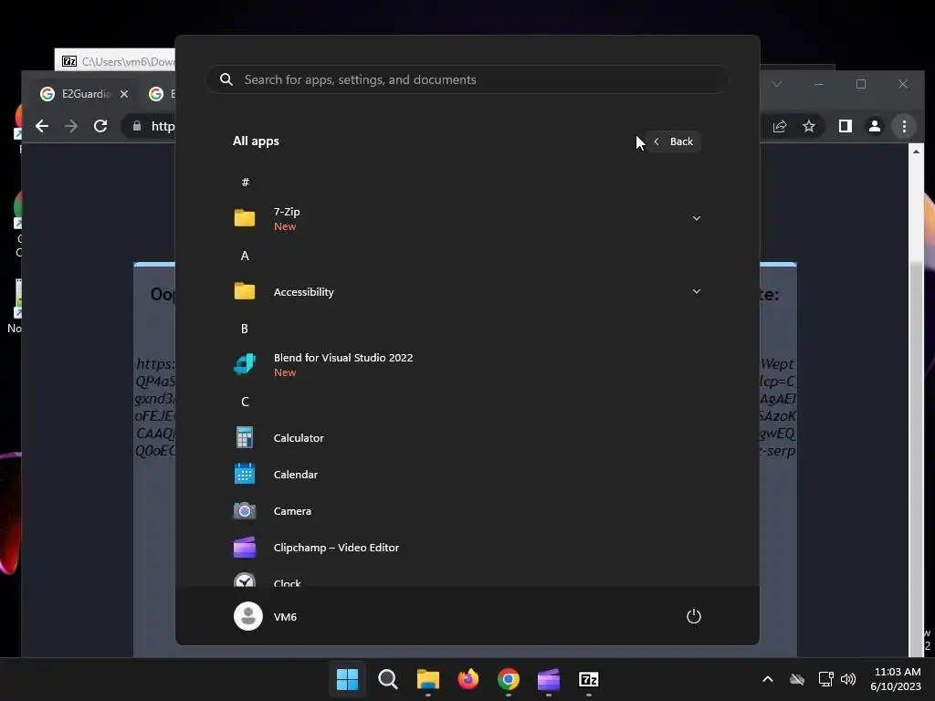Open Clipchamp from the taskbar
This screenshot has height=701, width=935.
549,679
